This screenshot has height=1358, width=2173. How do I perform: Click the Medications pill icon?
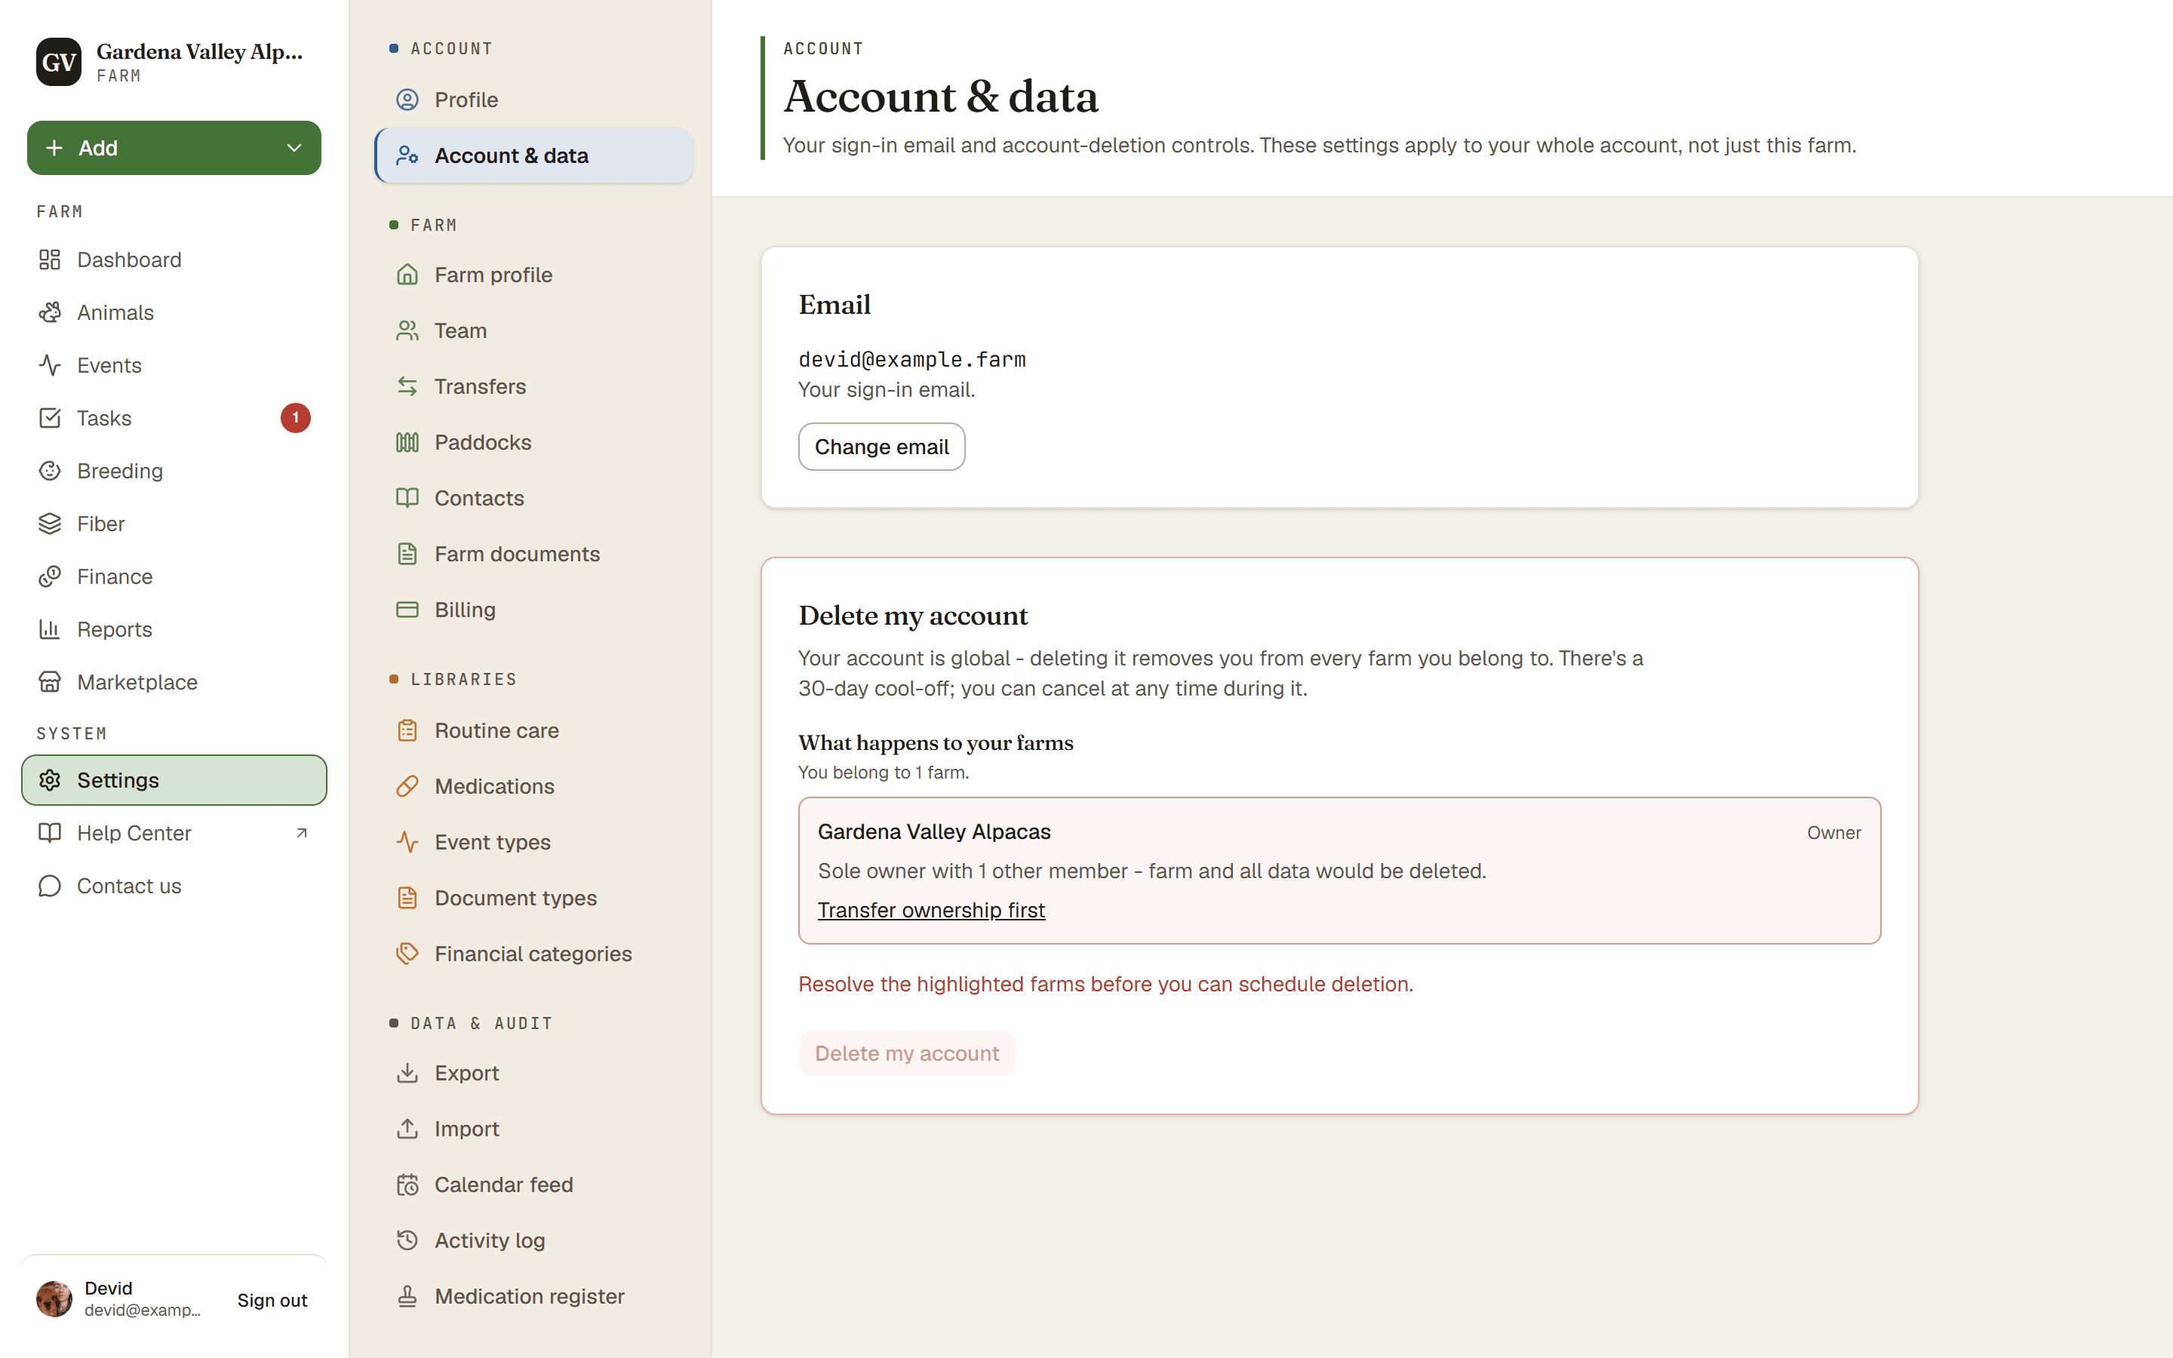407,786
